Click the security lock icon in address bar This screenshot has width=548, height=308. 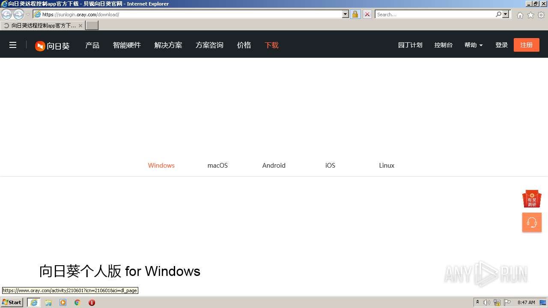355,14
